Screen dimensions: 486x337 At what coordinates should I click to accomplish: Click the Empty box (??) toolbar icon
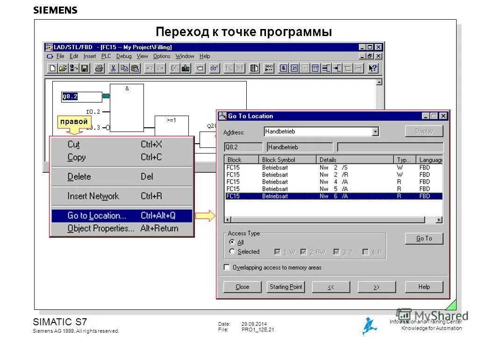pos(315,68)
